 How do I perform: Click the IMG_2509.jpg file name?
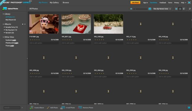[x=131, y=70]
